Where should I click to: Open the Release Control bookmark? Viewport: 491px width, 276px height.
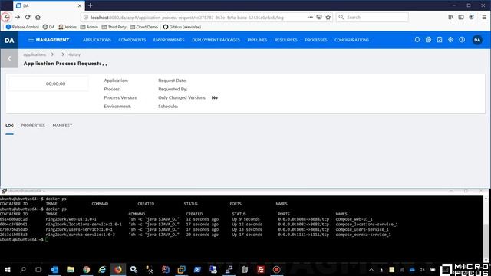(22, 27)
